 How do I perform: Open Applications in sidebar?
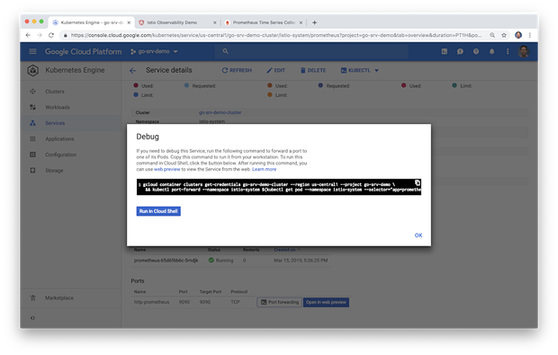point(59,138)
